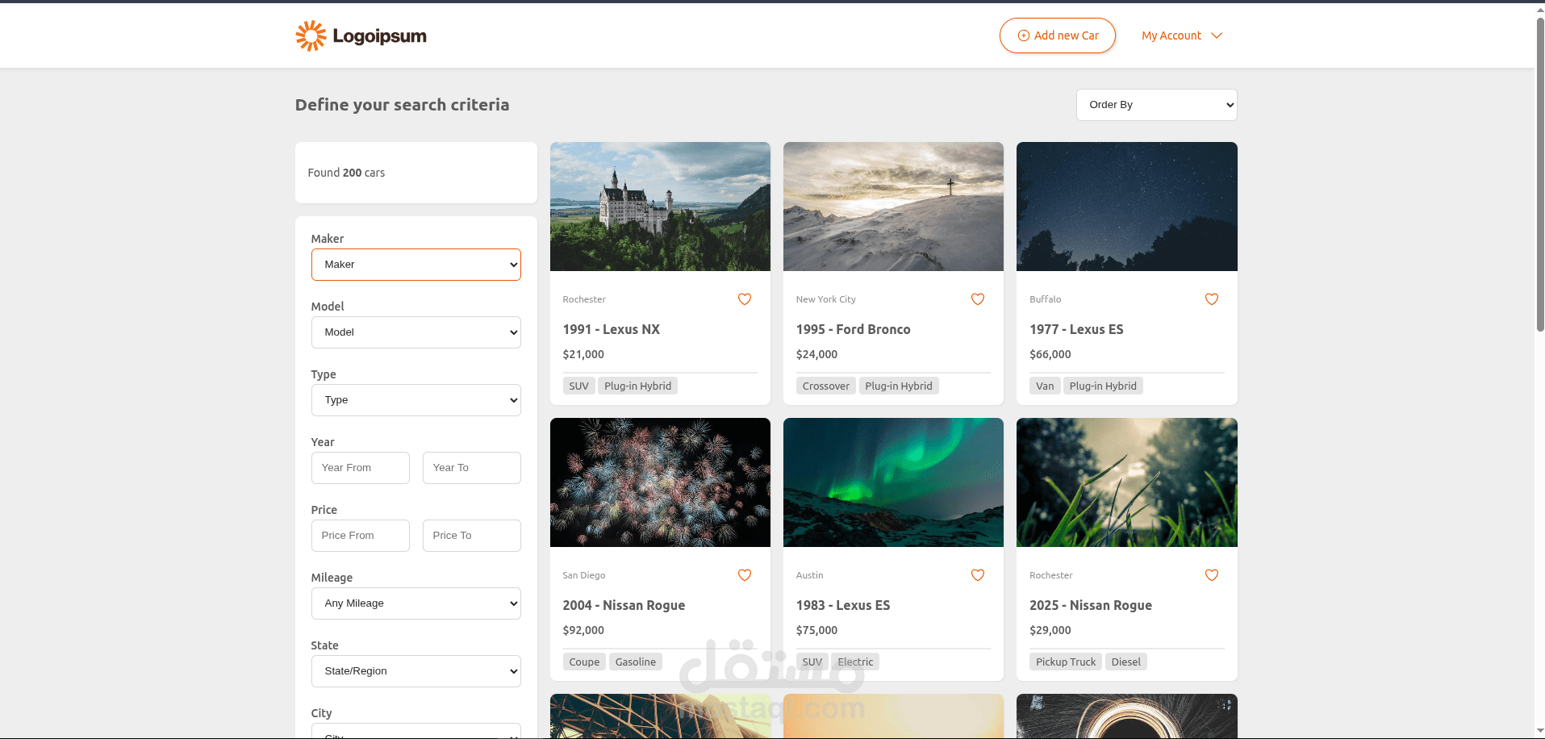Click the Gasoline tag on 2004 Nissan Rogue
This screenshot has width=1545, height=739.
click(x=636, y=662)
